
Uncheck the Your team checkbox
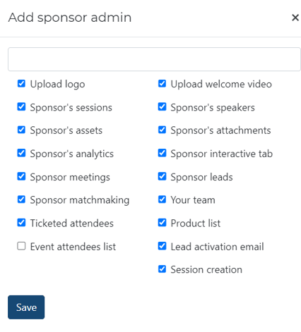[x=162, y=199]
